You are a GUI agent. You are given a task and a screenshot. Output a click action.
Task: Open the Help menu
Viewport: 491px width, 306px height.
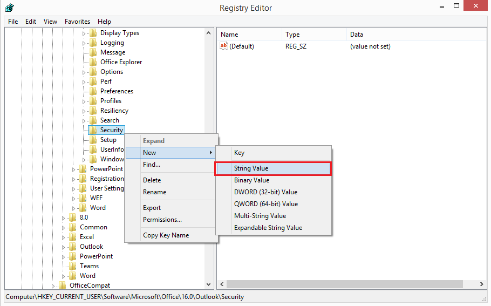pos(104,21)
